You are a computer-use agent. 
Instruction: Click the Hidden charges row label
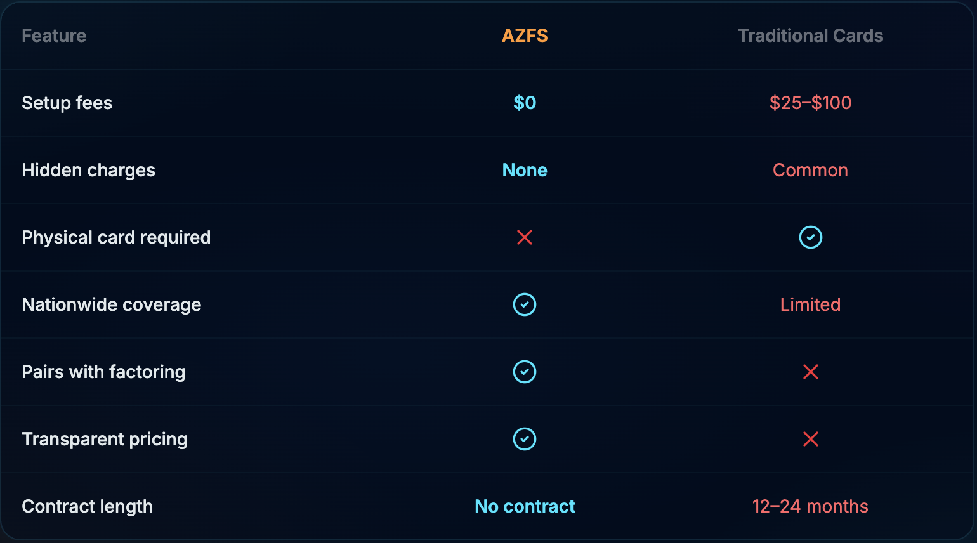pos(89,170)
